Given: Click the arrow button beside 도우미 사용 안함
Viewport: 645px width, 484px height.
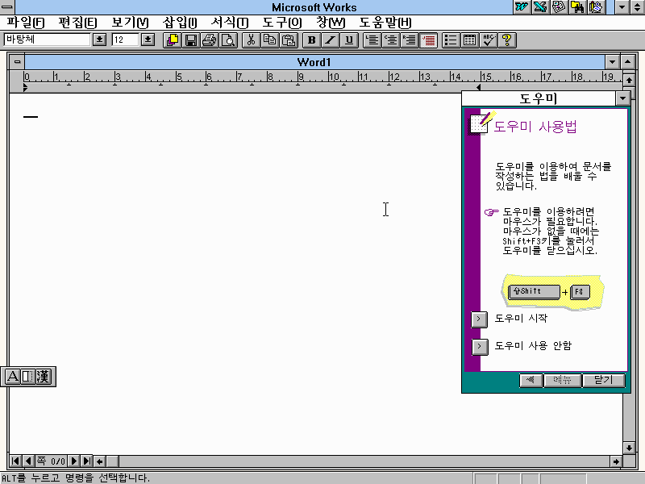Looking at the screenshot, I should pos(479,346).
